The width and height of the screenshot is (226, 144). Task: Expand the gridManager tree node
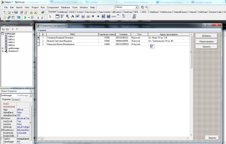pos(3,48)
